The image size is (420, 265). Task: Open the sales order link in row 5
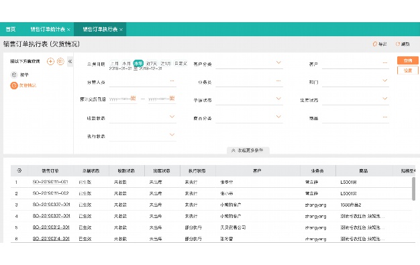(51, 227)
